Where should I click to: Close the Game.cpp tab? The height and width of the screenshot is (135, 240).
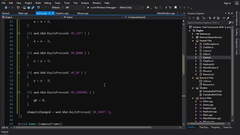coord(53,13)
